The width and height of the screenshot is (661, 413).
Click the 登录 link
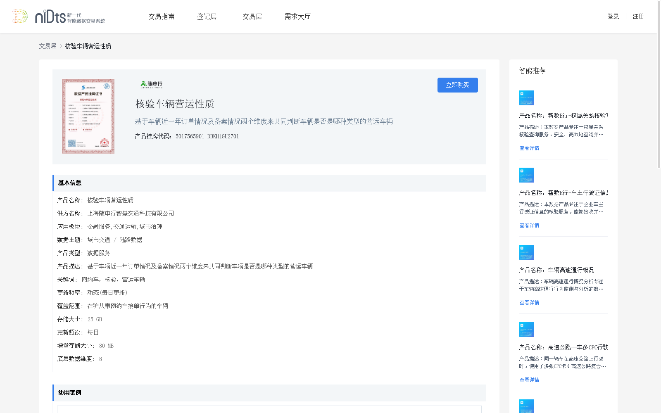pos(613,17)
